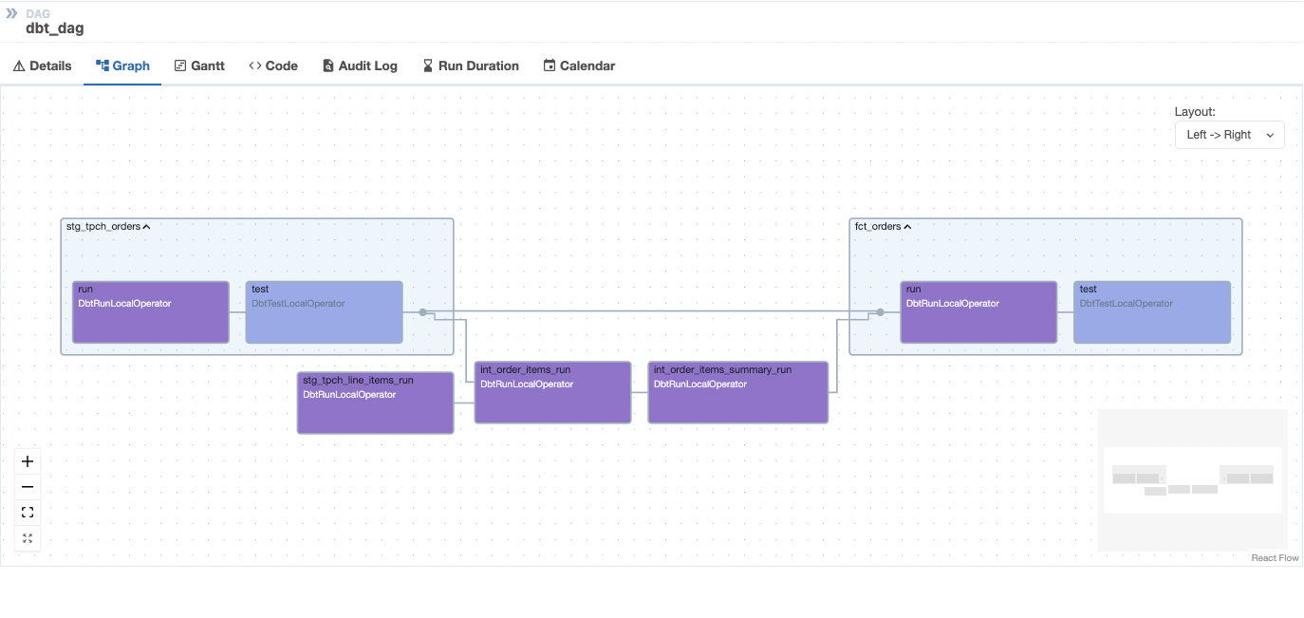The height and width of the screenshot is (618, 1304).
Task: Open the Layout direction dropdown
Action: coord(1229,134)
